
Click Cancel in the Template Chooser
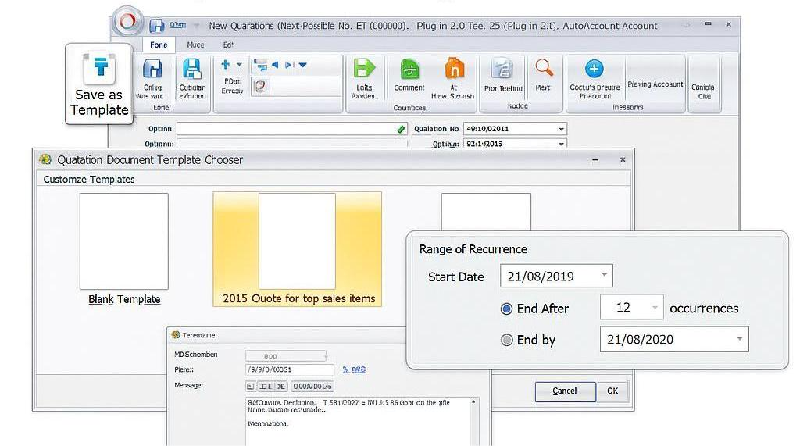[x=566, y=391]
